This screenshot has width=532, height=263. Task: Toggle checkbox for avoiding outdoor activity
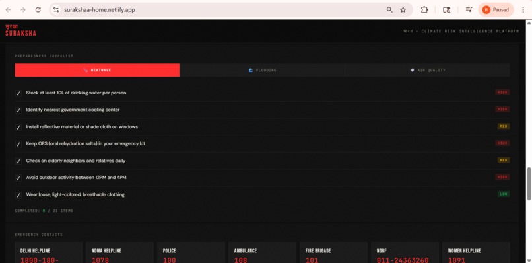pyautogui.click(x=18, y=178)
